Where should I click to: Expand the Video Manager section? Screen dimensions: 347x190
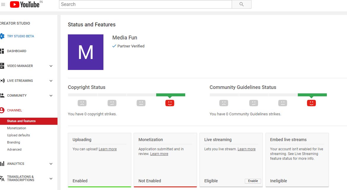tap(51, 66)
